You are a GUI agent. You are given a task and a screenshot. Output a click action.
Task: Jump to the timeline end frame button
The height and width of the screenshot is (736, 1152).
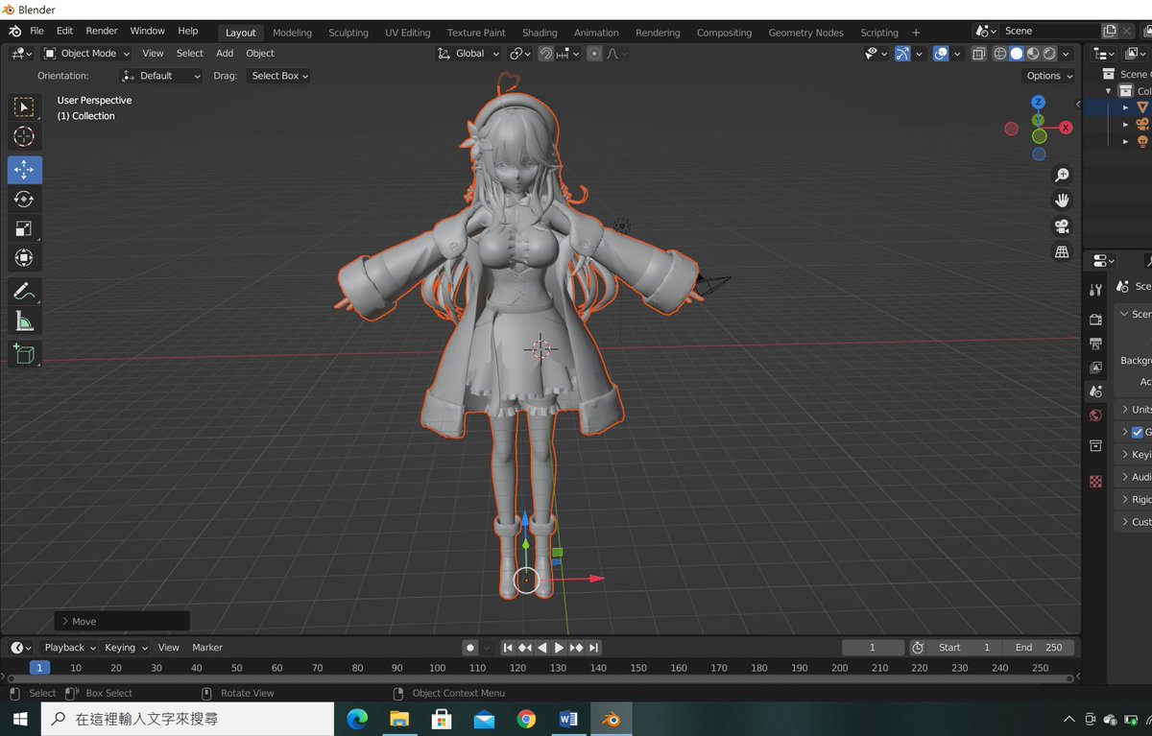(594, 648)
